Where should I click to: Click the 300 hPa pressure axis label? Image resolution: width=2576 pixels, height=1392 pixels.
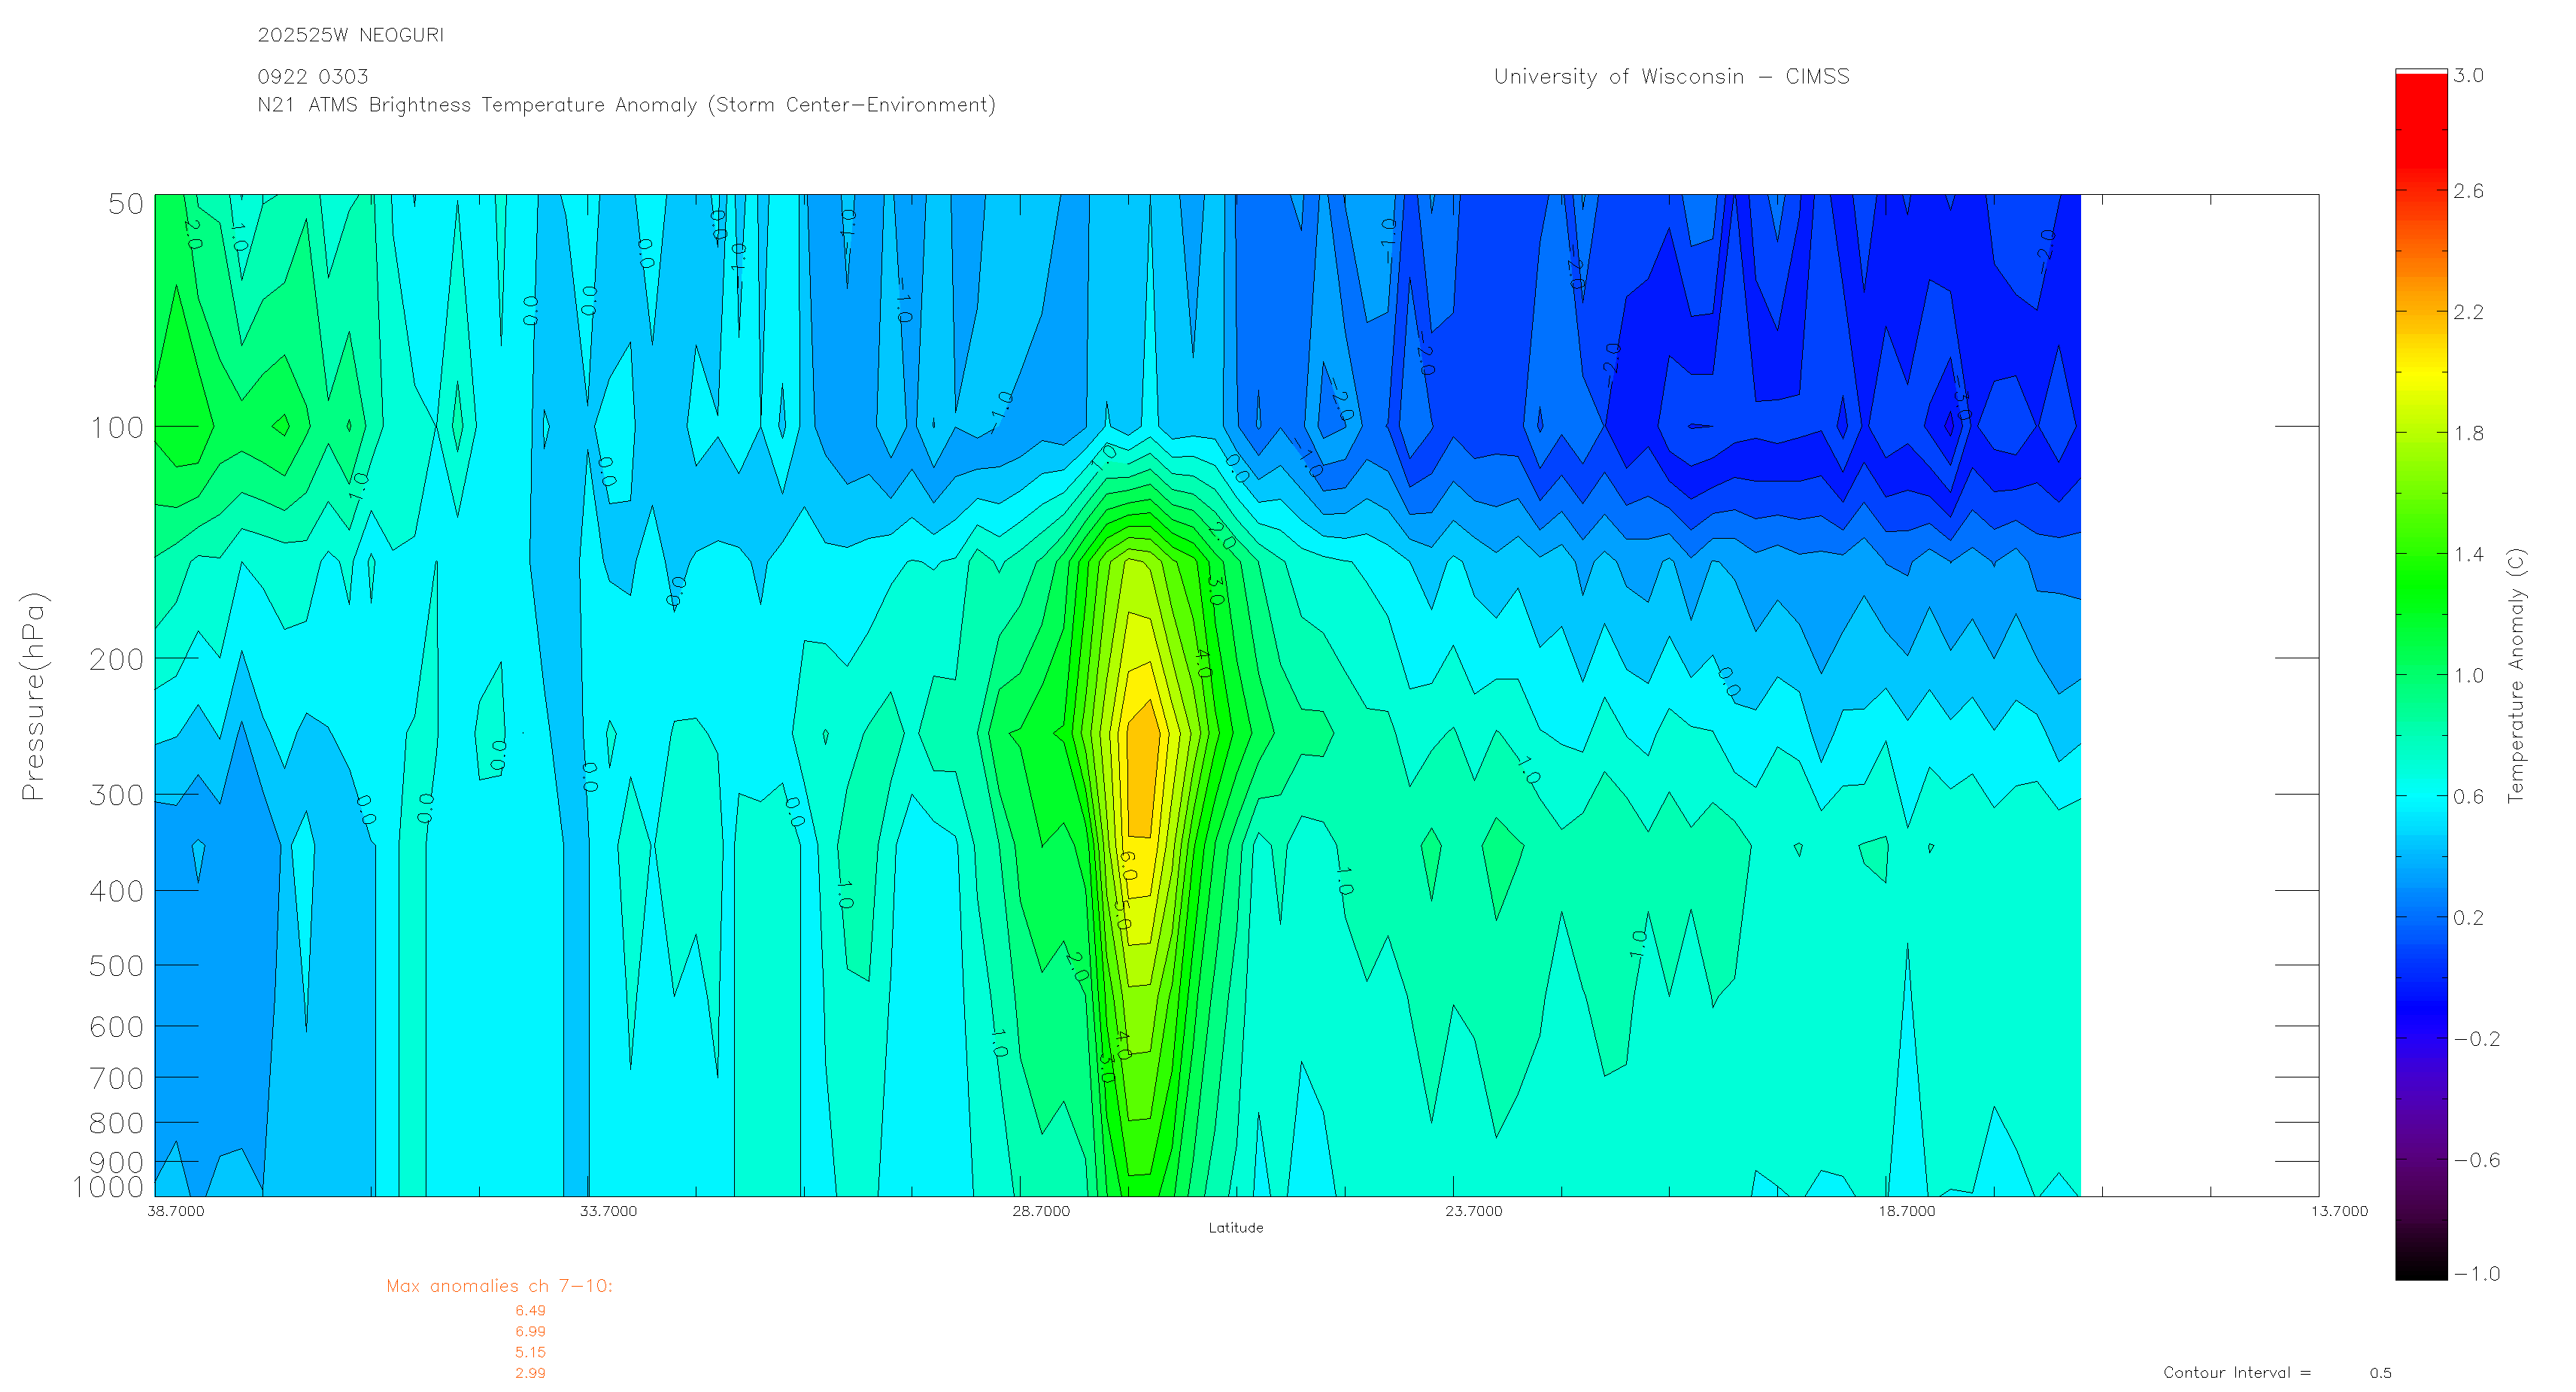(117, 795)
